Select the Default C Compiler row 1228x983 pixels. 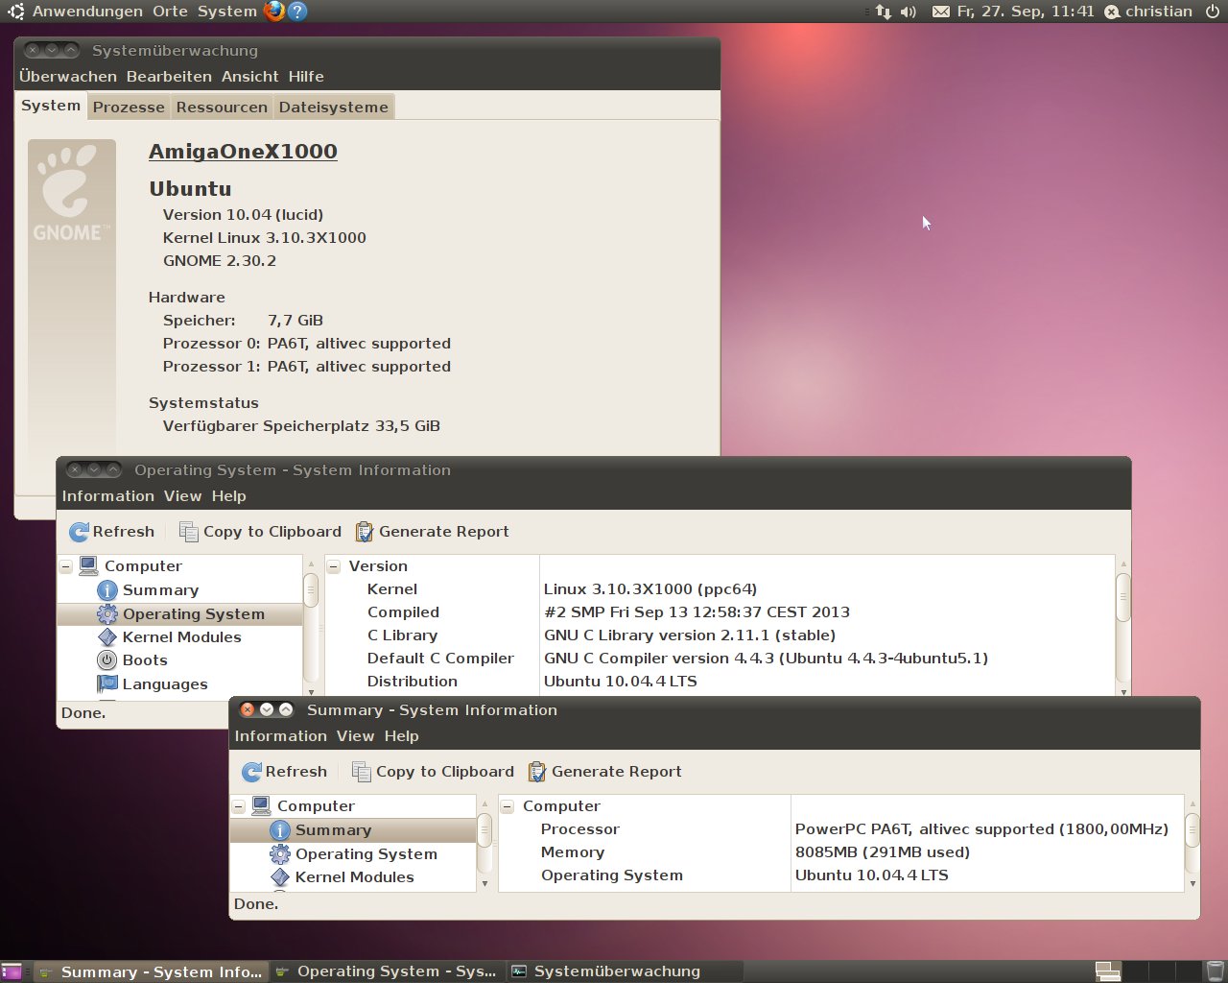(x=720, y=659)
